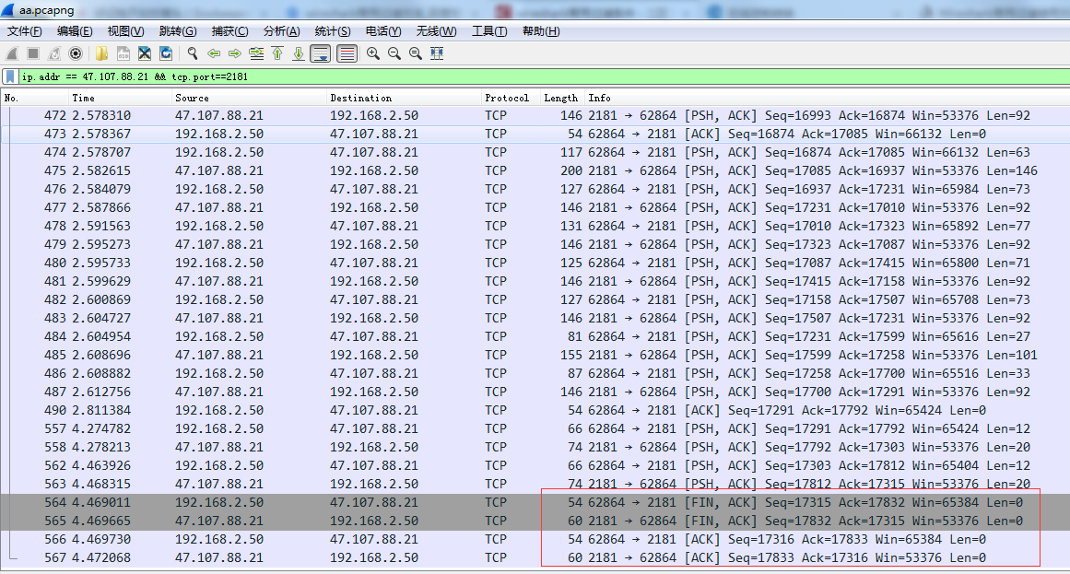Viewport: 1070px width, 574px height.
Task: Click the display filter bookmark icon
Action: point(10,76)
